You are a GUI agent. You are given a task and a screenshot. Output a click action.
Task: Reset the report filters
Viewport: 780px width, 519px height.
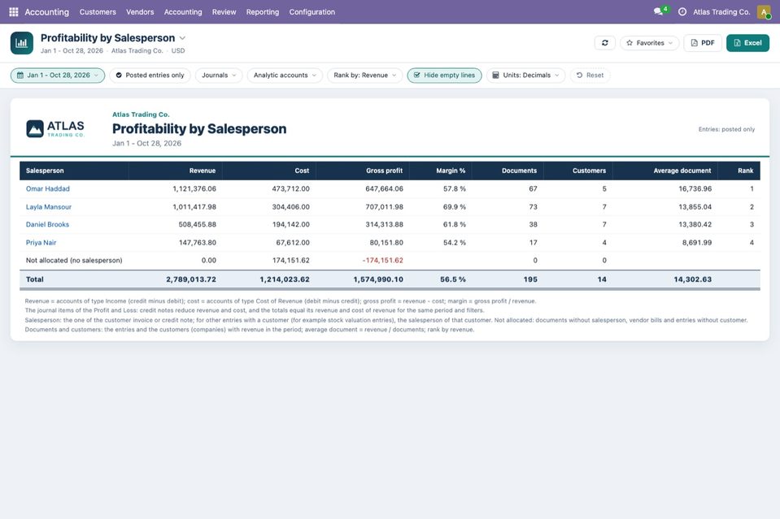point(590,76)
